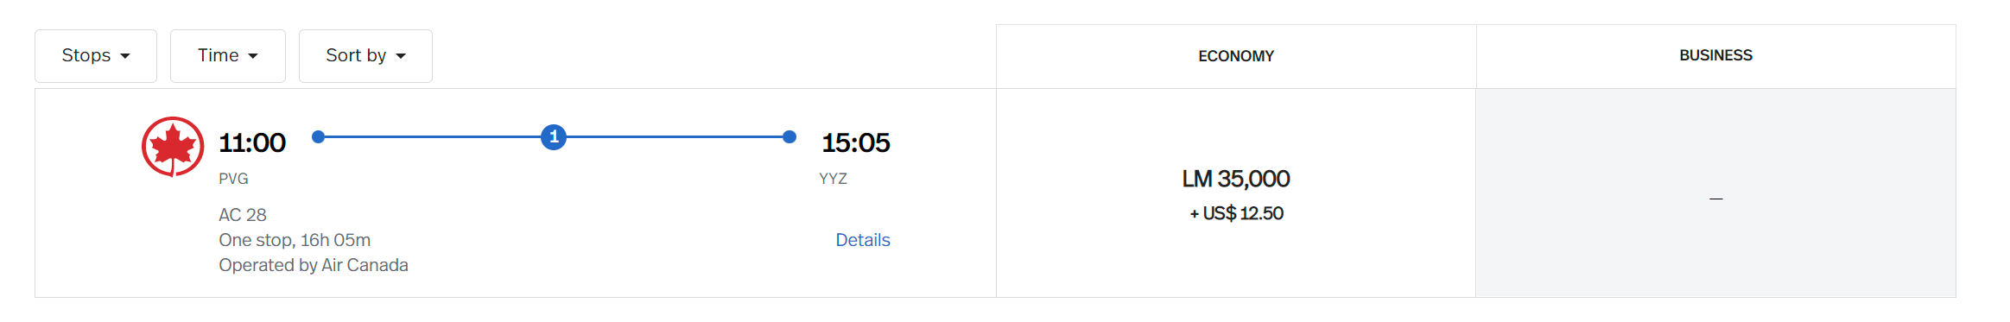Click the Air Canada maple leaf logo
This screenshot has width=2010, height=322.
(173, 147)
